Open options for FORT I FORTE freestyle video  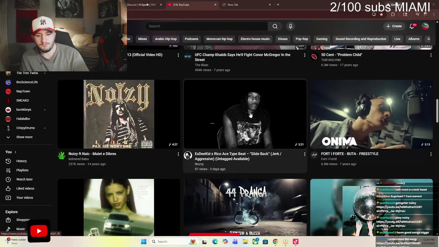tap(431, 154)
